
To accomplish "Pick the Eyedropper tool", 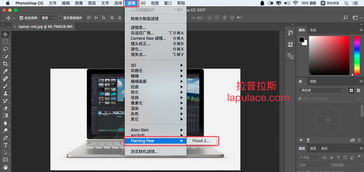I will pyautogui.click(x=5, y=71).
